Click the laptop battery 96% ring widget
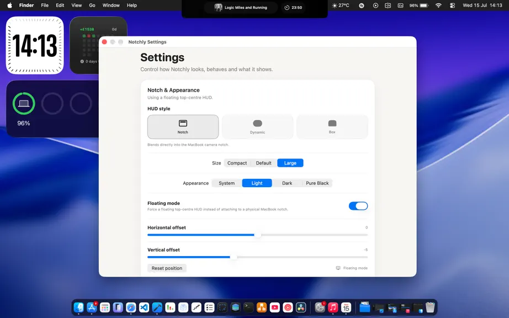 [x=24, y=103]
